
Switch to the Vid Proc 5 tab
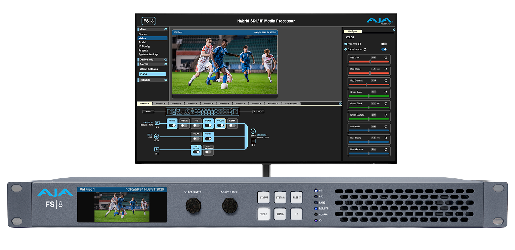pyautogui.click(x=208, y=104)
